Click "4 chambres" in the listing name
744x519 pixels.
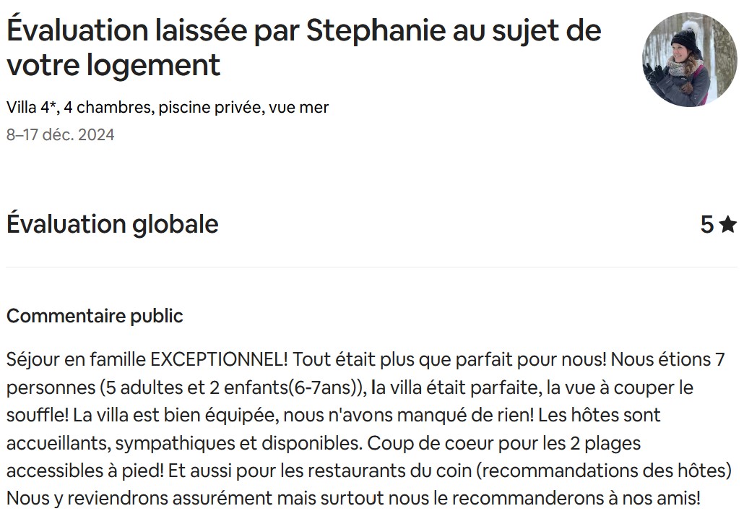[x=108, y=108]
